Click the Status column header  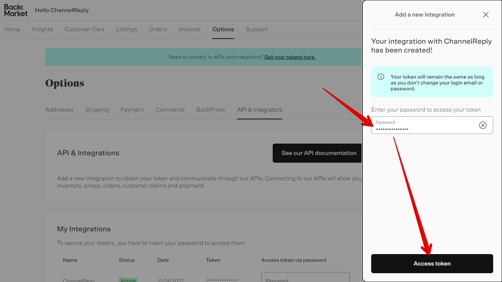(x=127, y=260)
